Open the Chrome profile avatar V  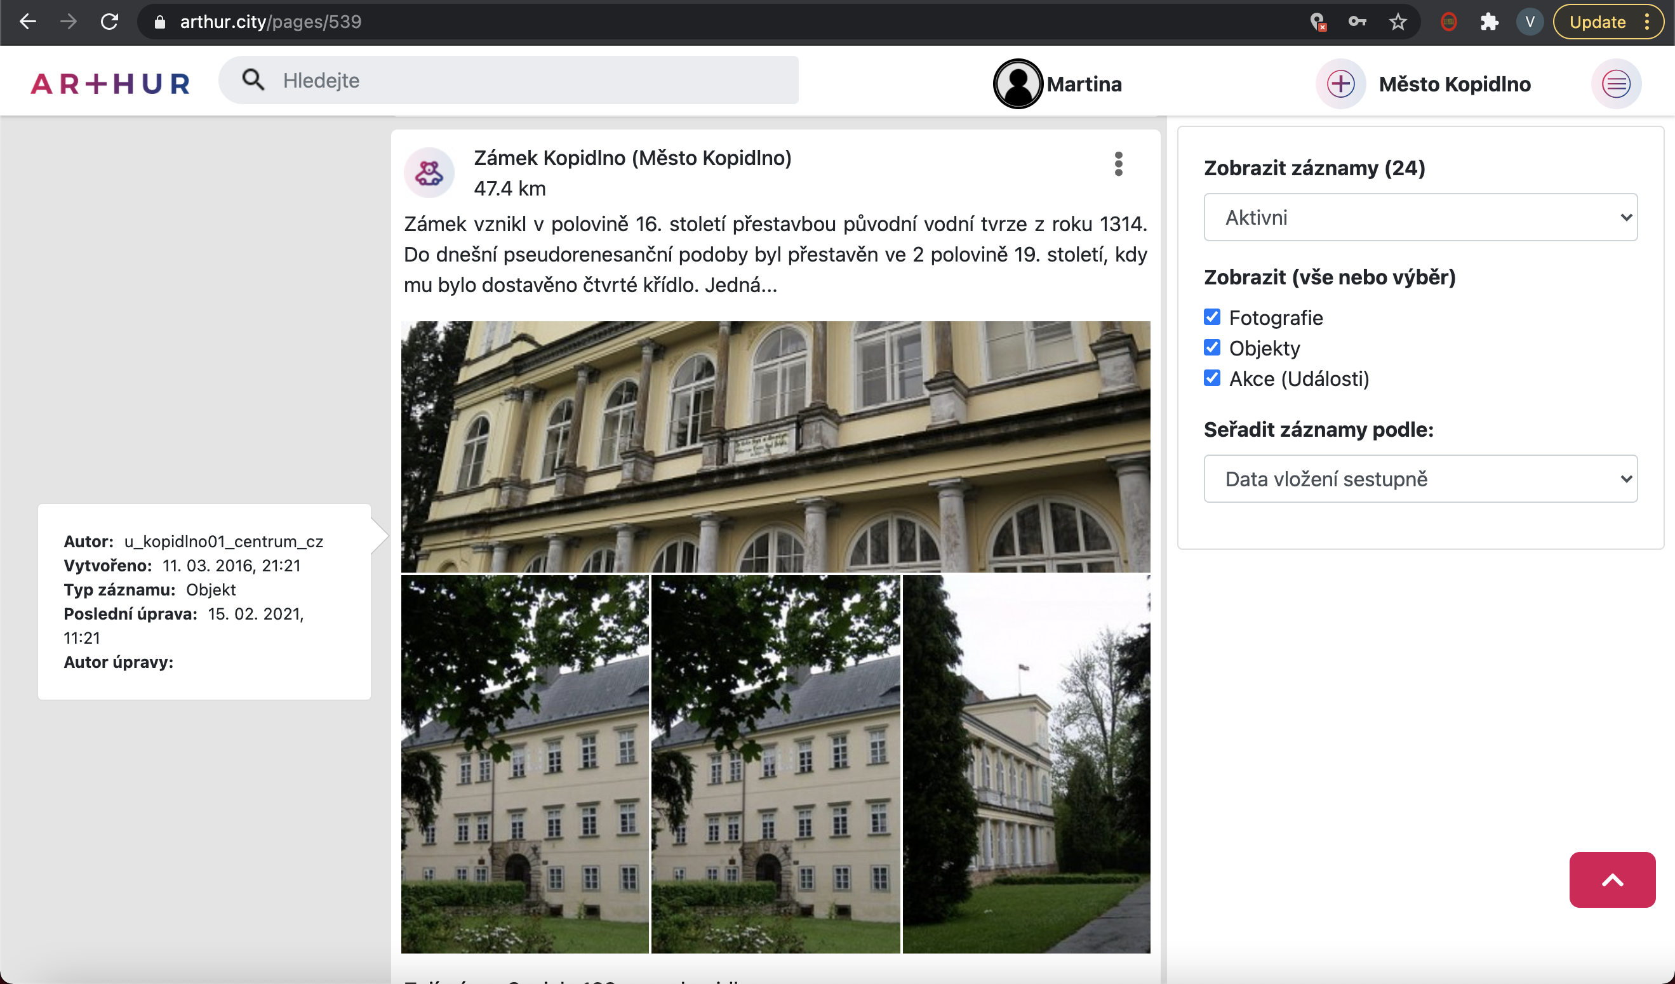coord(1530,22)
